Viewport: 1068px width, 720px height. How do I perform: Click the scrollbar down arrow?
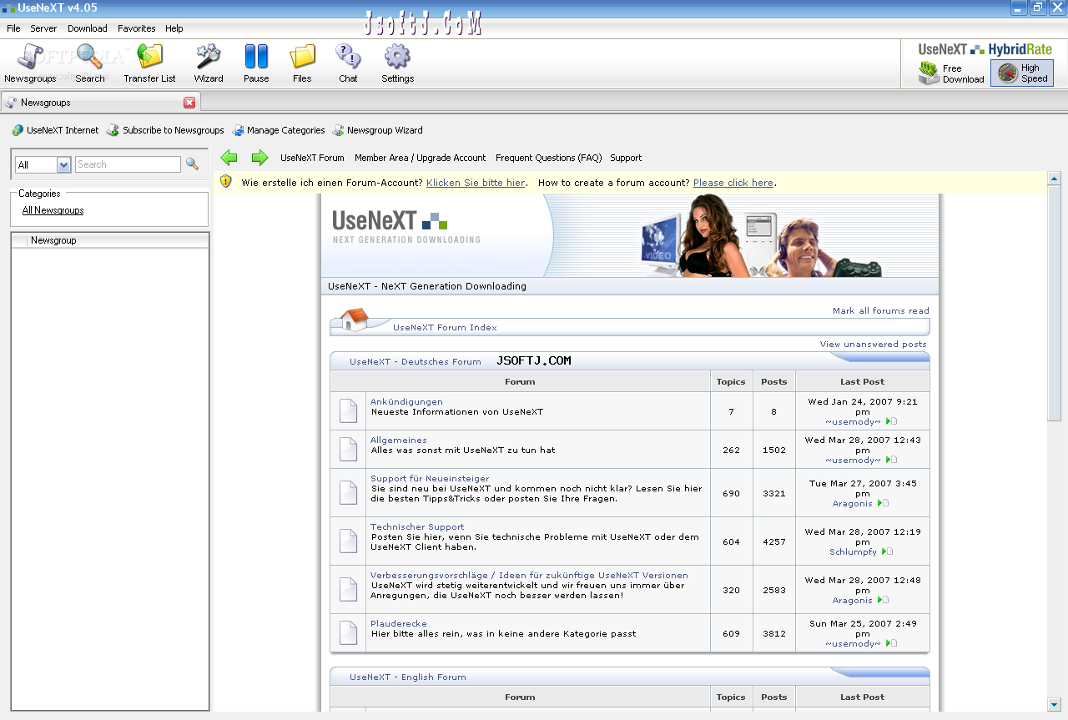(1054, 704)
